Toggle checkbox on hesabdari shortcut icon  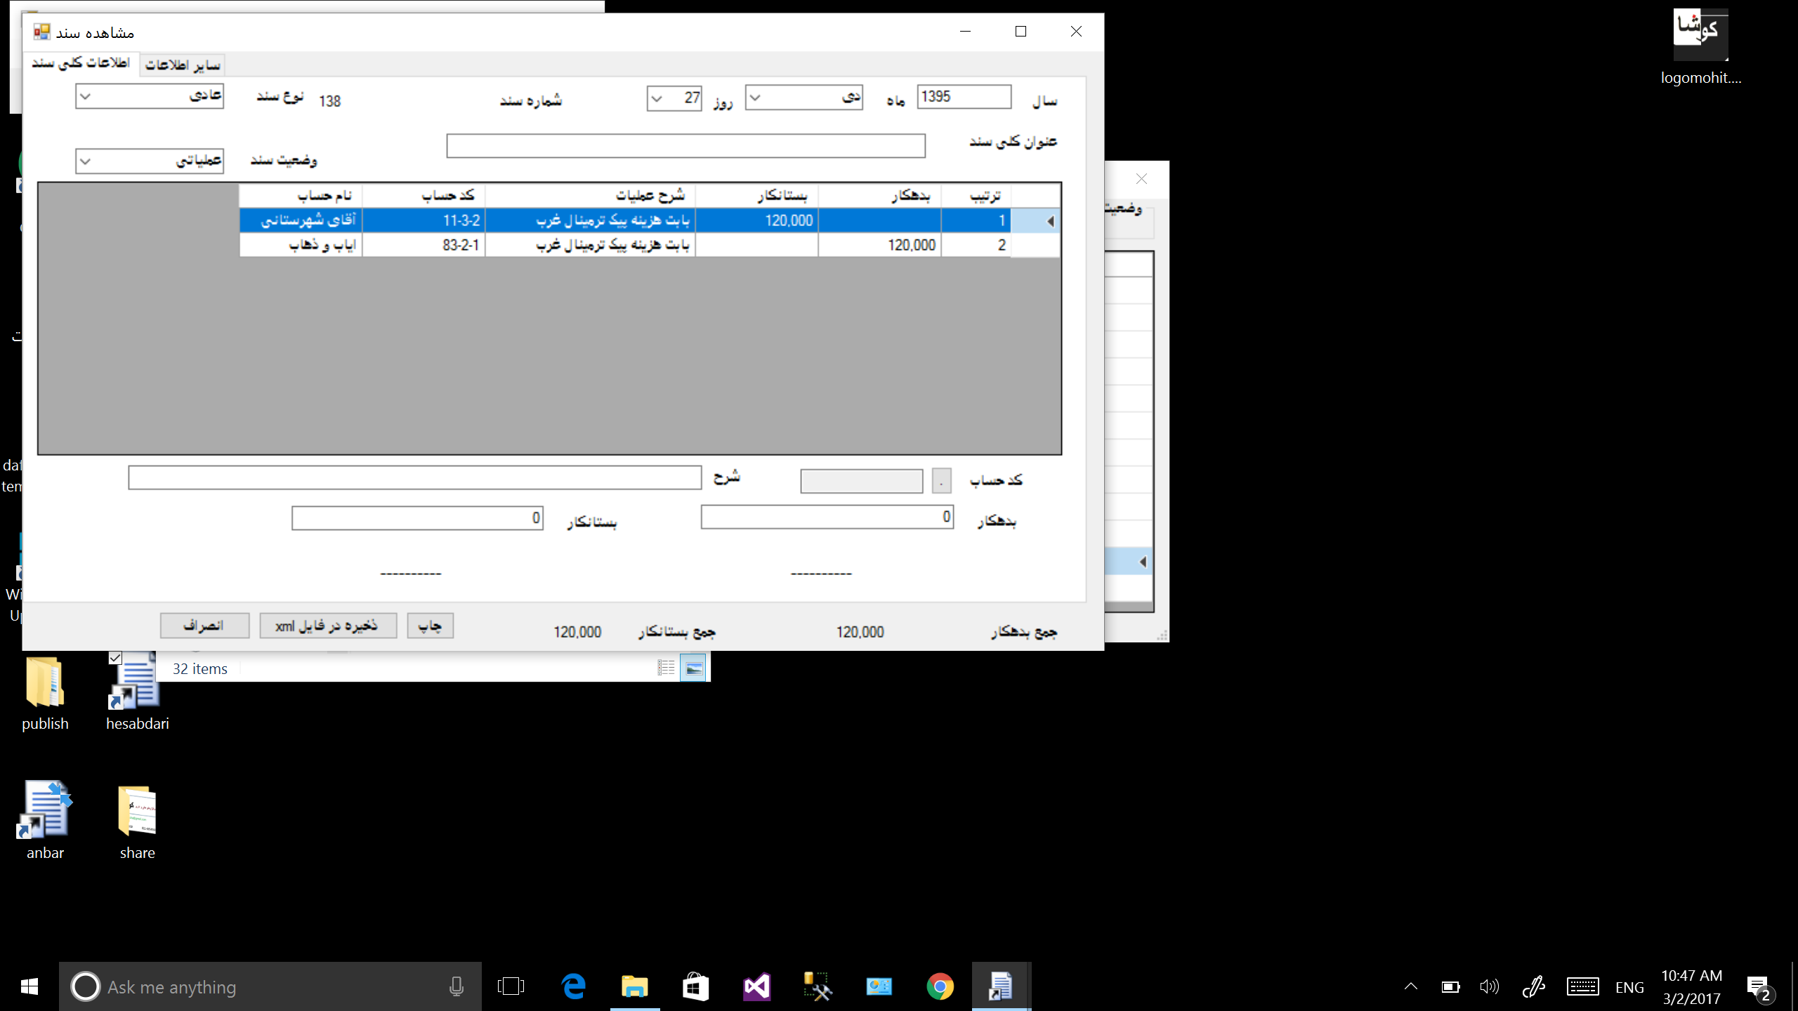coord(115,658)
